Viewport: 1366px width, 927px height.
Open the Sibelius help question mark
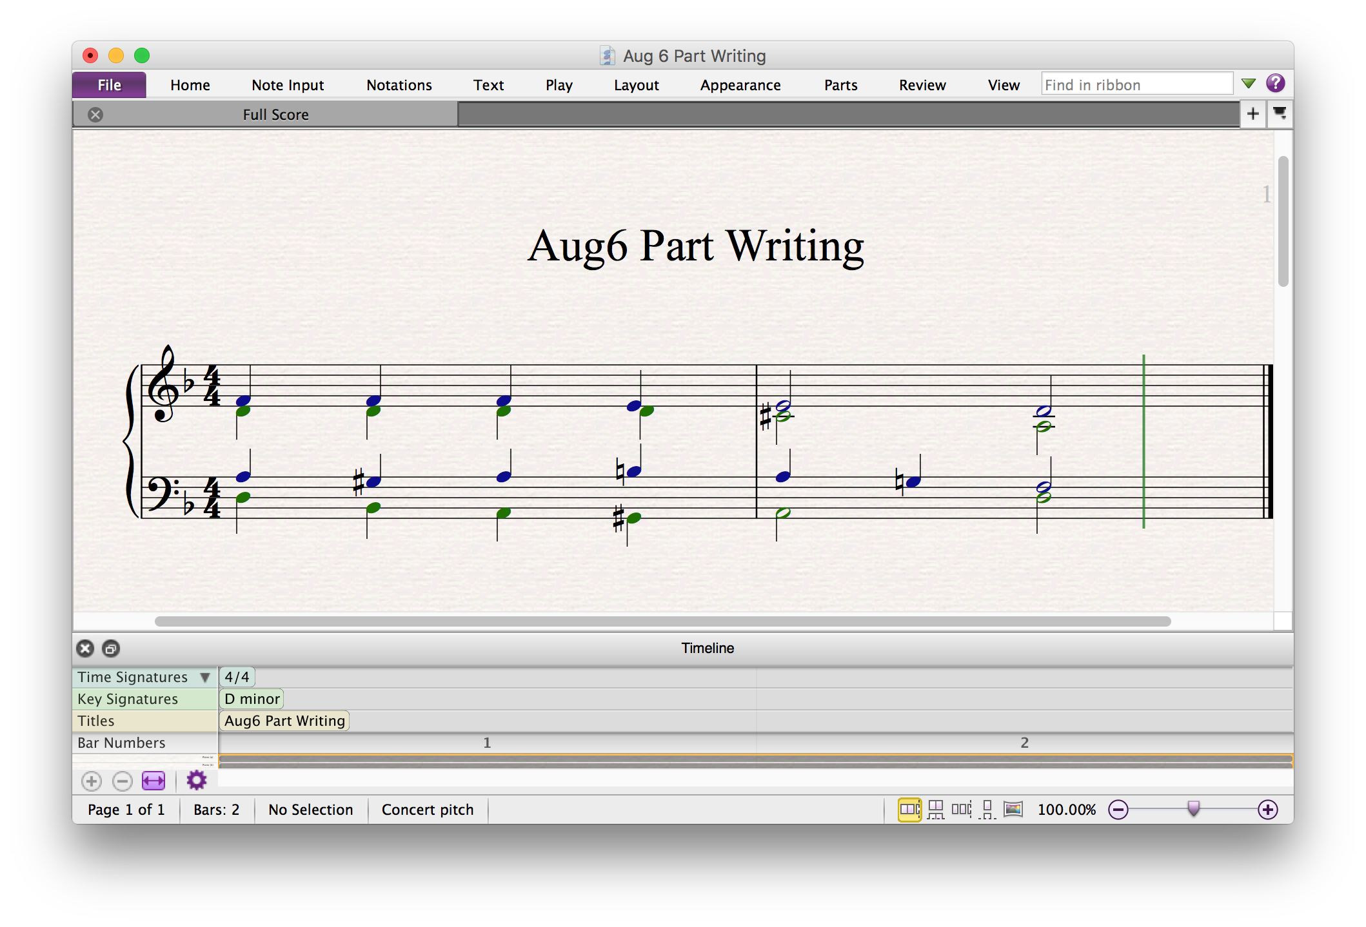pos(1275,84)
